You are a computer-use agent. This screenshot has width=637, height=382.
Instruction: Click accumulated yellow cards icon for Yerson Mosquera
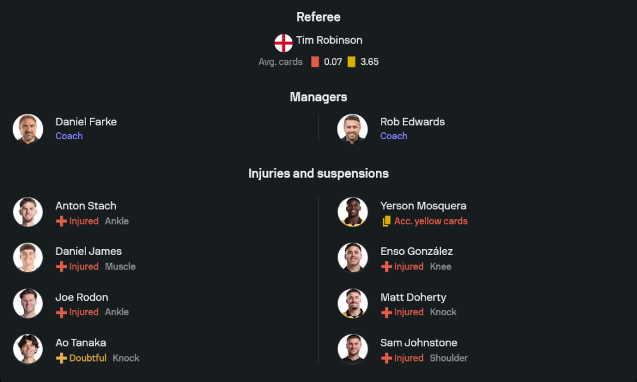tap(386, 221)
